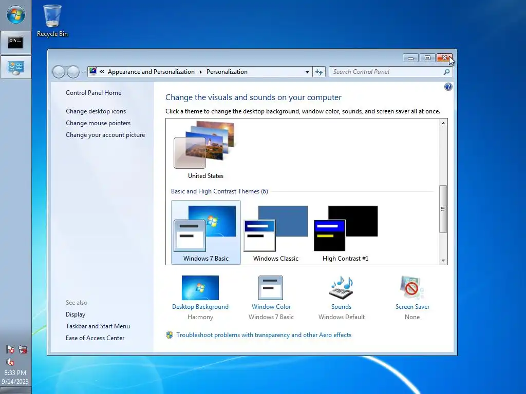Viewport: 526px width, 394px height.
Task: Select the Windows 7 Basic theme
Action: 205,232
